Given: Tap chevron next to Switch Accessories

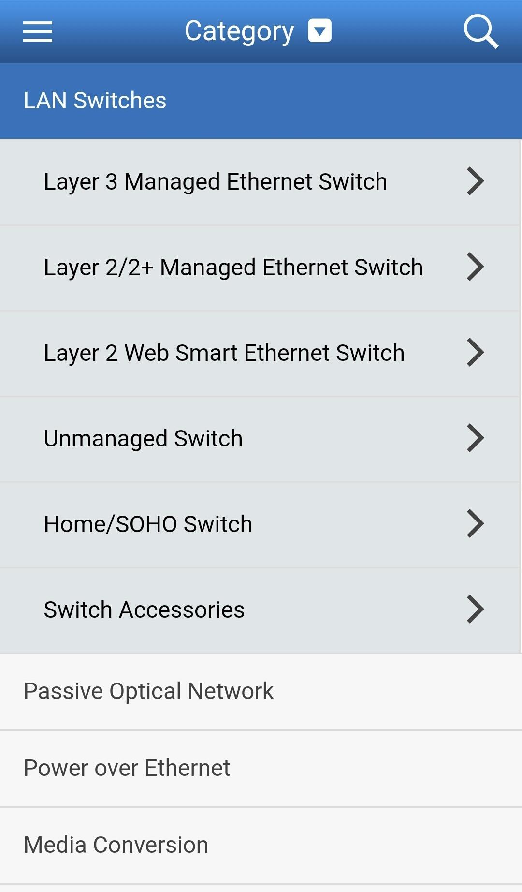Looking at the screenshot, I should pyautogui.click(x=475, y=610).
